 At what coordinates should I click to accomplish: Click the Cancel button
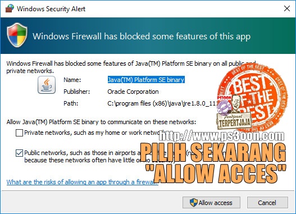[x=267, y=203]
